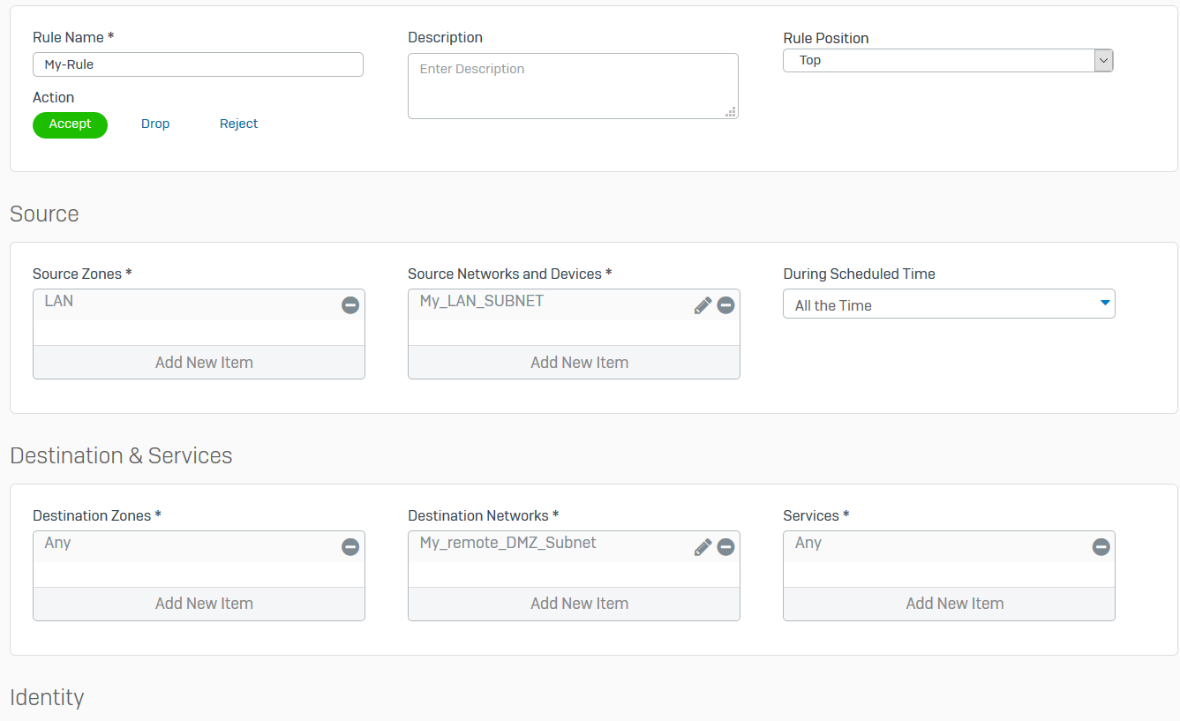Remove My_LAN_SUBNET from Source Networks
Image resolution: width=1180 pixels, height=721 pixels.
(725, 305)
